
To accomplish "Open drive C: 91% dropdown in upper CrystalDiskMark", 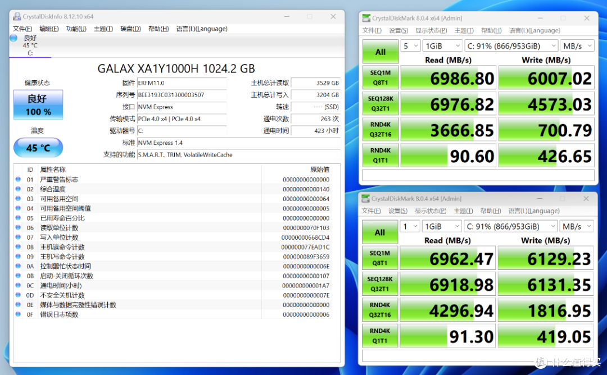I will click(x=511, y=46).
